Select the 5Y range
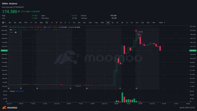Viewport: 197px width, 111px height. point(36,23)
